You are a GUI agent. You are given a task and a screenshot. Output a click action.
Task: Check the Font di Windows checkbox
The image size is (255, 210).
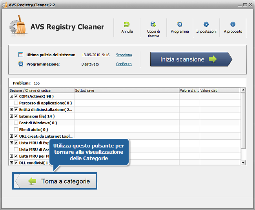[16, 123]
